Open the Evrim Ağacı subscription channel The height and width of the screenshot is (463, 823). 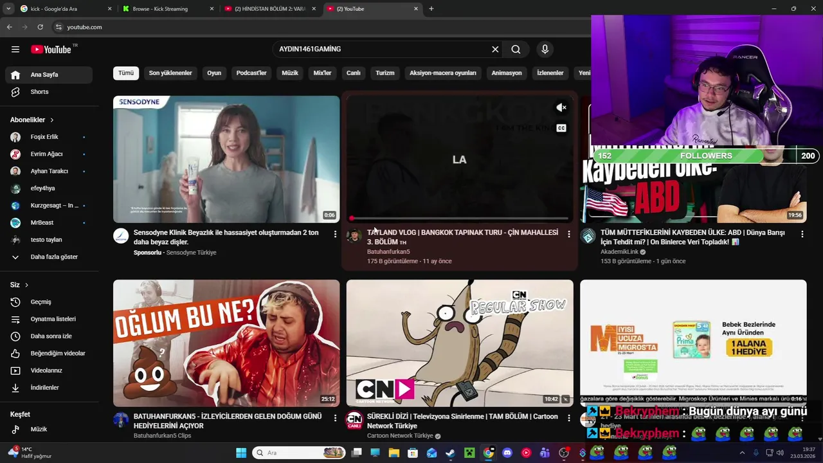coord(49,154)
